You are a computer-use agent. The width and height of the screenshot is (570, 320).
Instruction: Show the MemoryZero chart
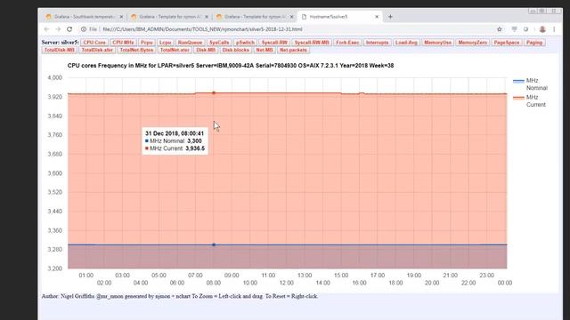point(473,43)
